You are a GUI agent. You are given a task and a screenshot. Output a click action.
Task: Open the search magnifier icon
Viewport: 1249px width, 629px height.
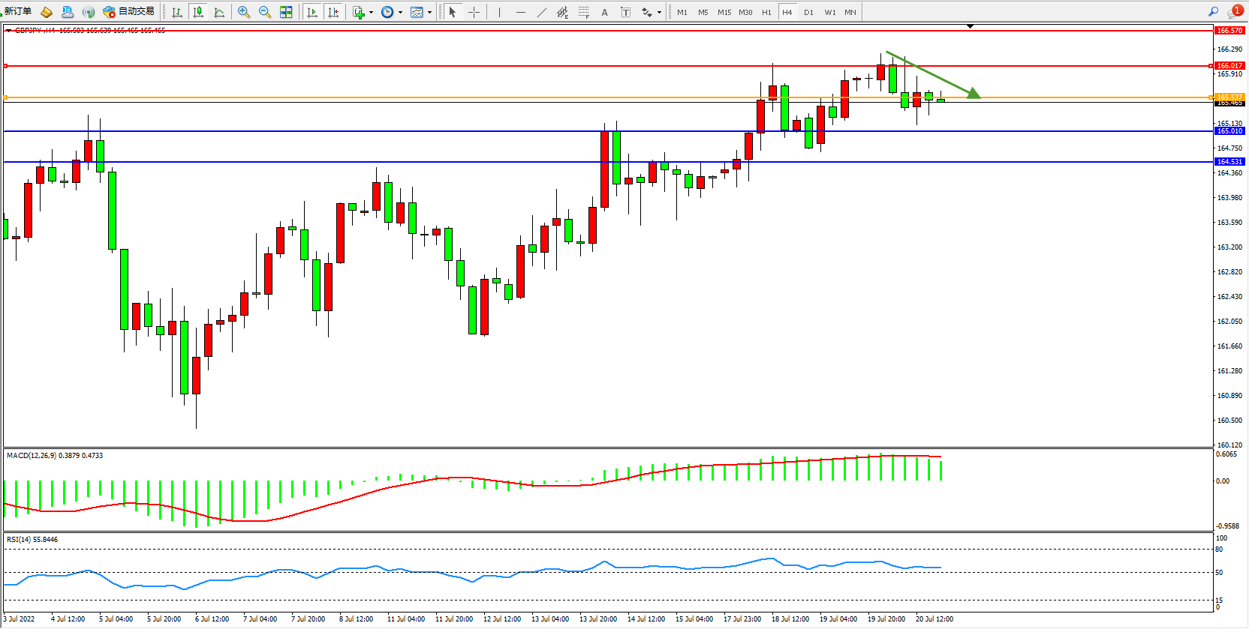(1213, 11)
